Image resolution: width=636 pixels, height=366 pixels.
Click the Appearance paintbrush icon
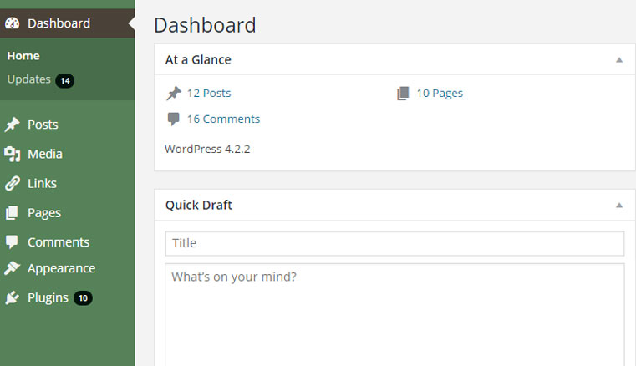13,268
